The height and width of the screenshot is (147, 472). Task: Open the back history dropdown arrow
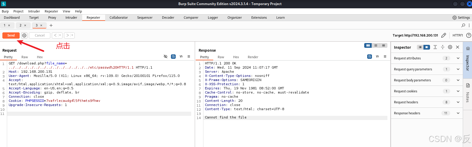click(x=60, y=35)
